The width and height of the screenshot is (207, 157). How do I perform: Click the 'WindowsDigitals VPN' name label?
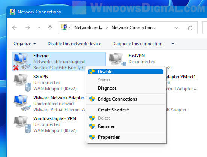pyautogui.click(x=55, y=118)
